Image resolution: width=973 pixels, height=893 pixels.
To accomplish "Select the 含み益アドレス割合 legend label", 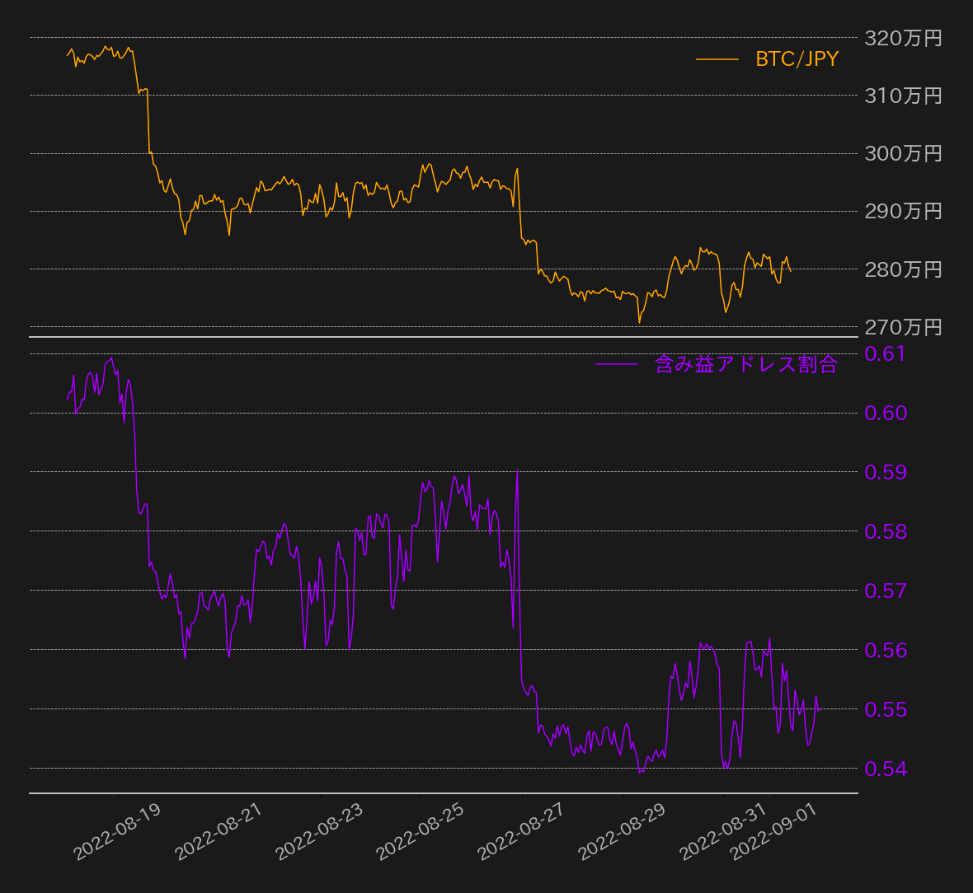I will click(746, 364).
